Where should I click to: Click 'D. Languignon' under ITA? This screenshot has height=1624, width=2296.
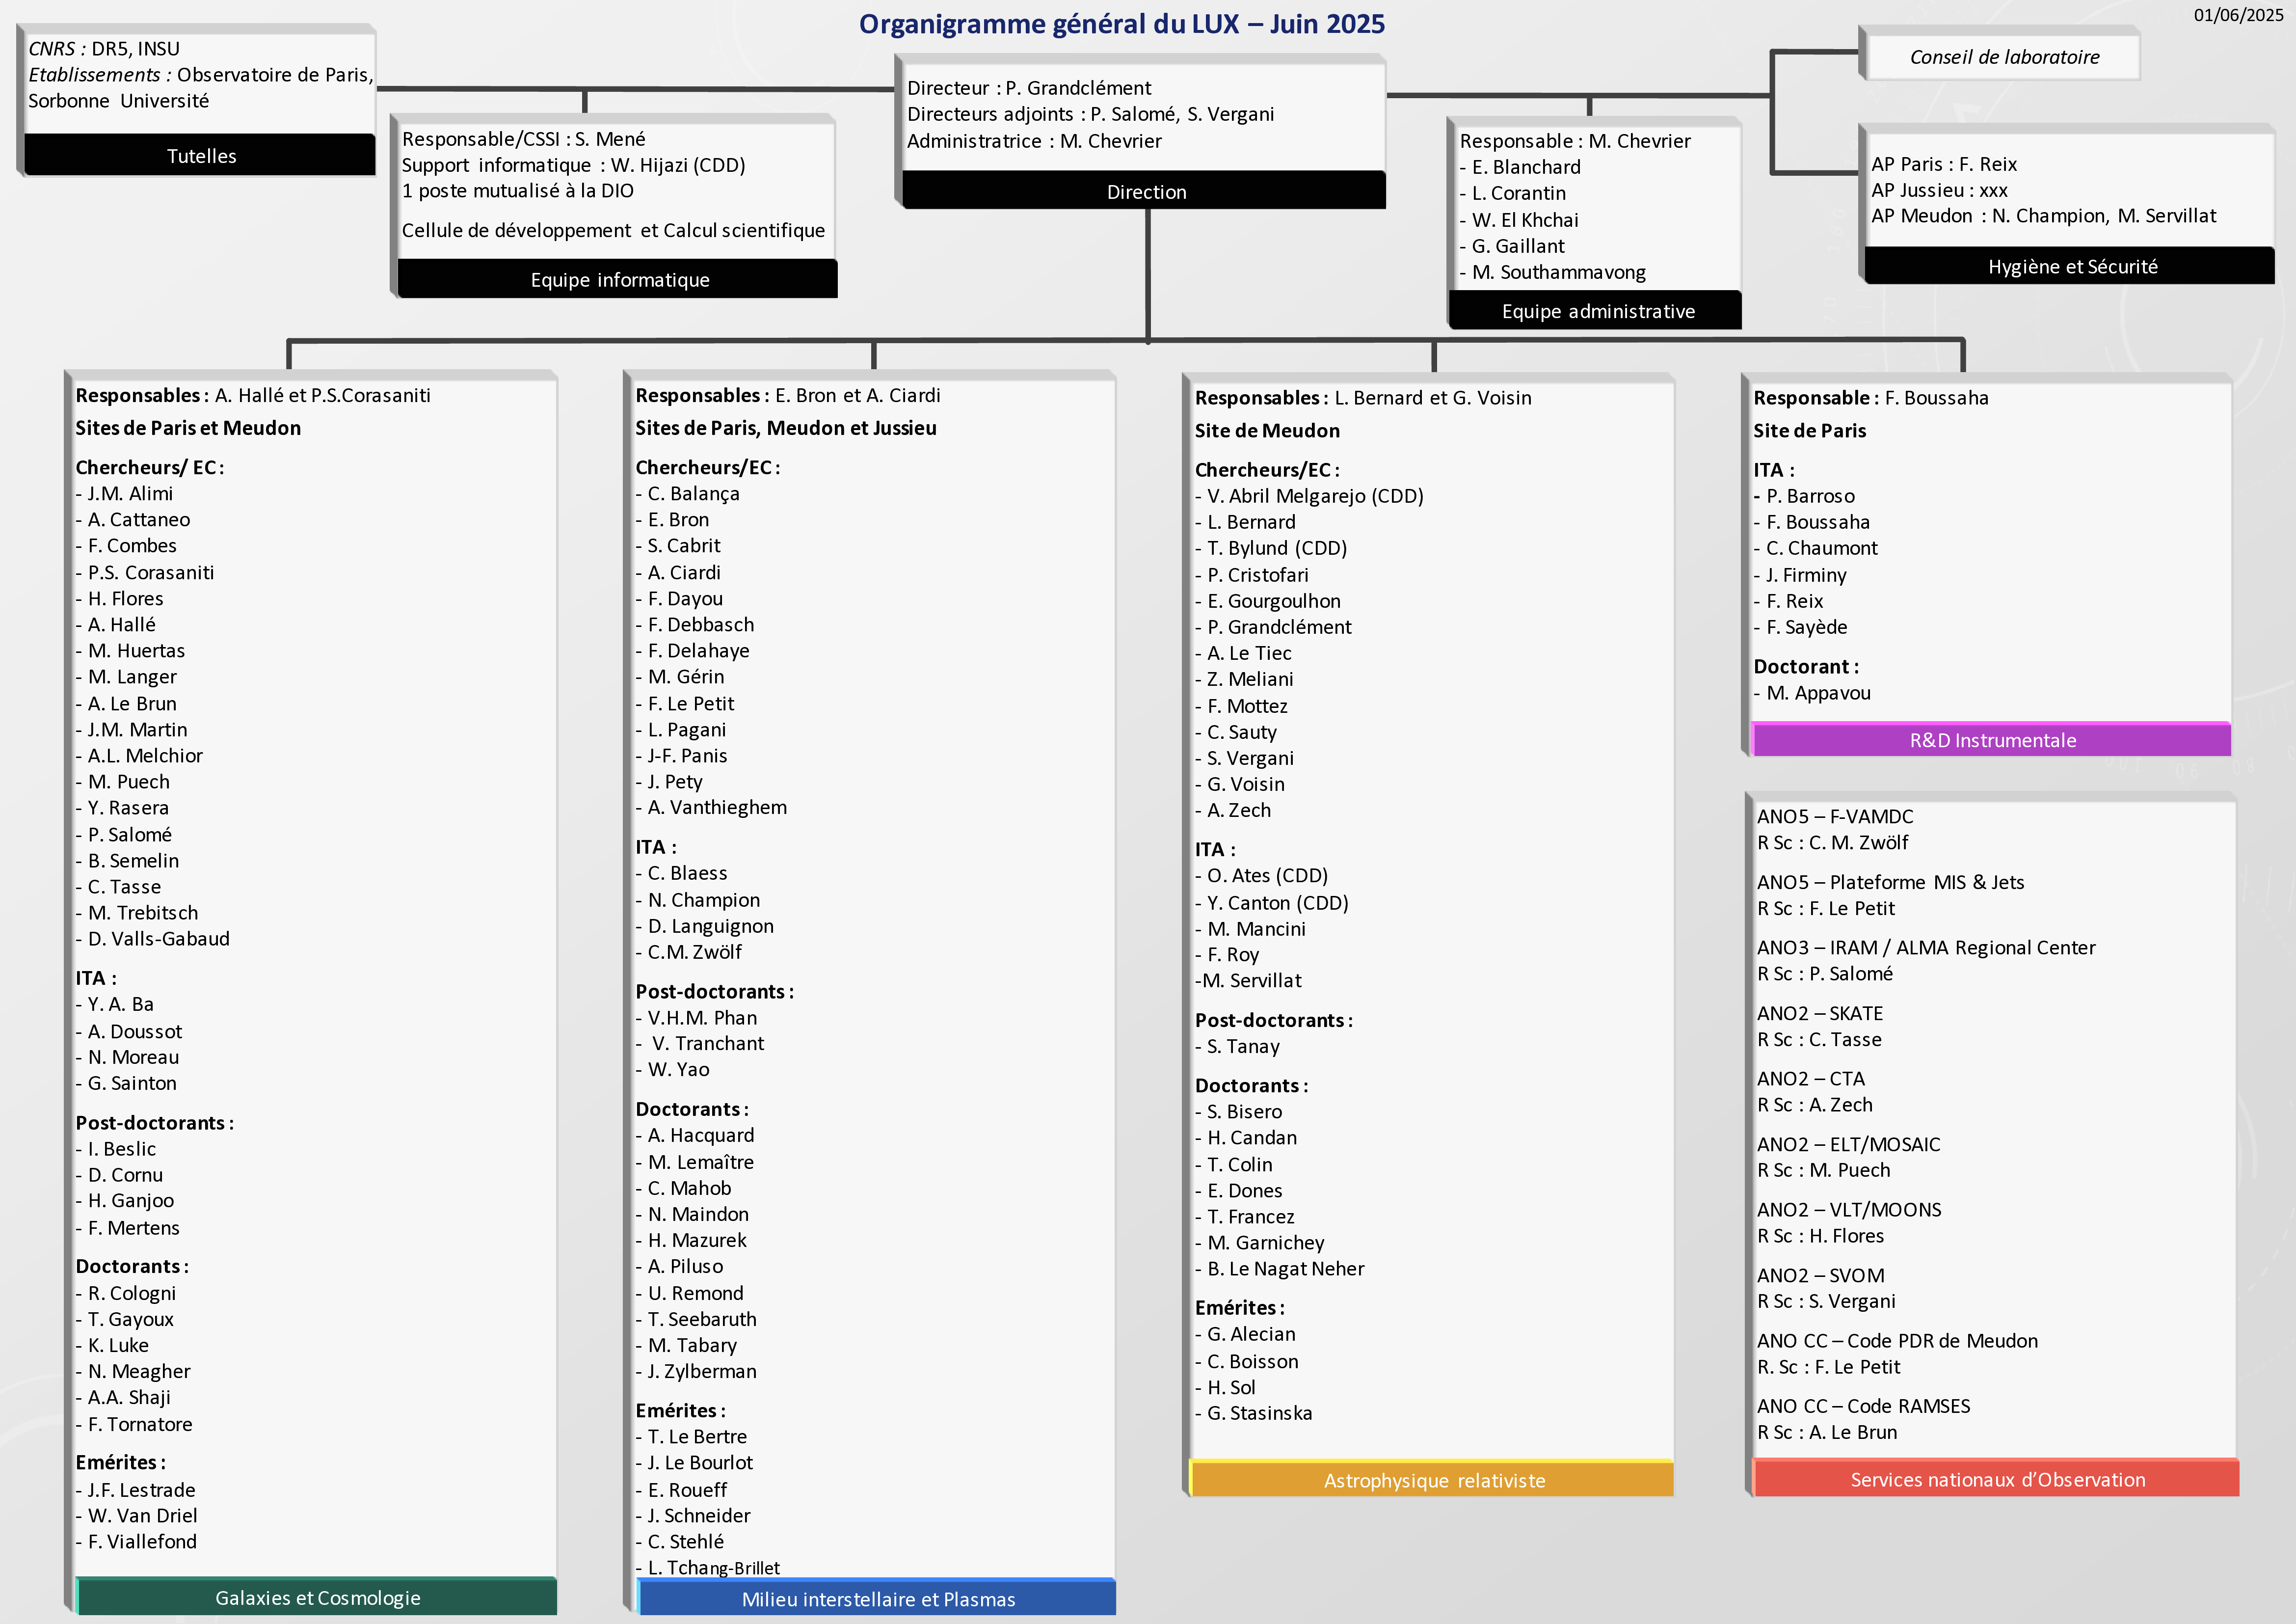click(704, 926)
